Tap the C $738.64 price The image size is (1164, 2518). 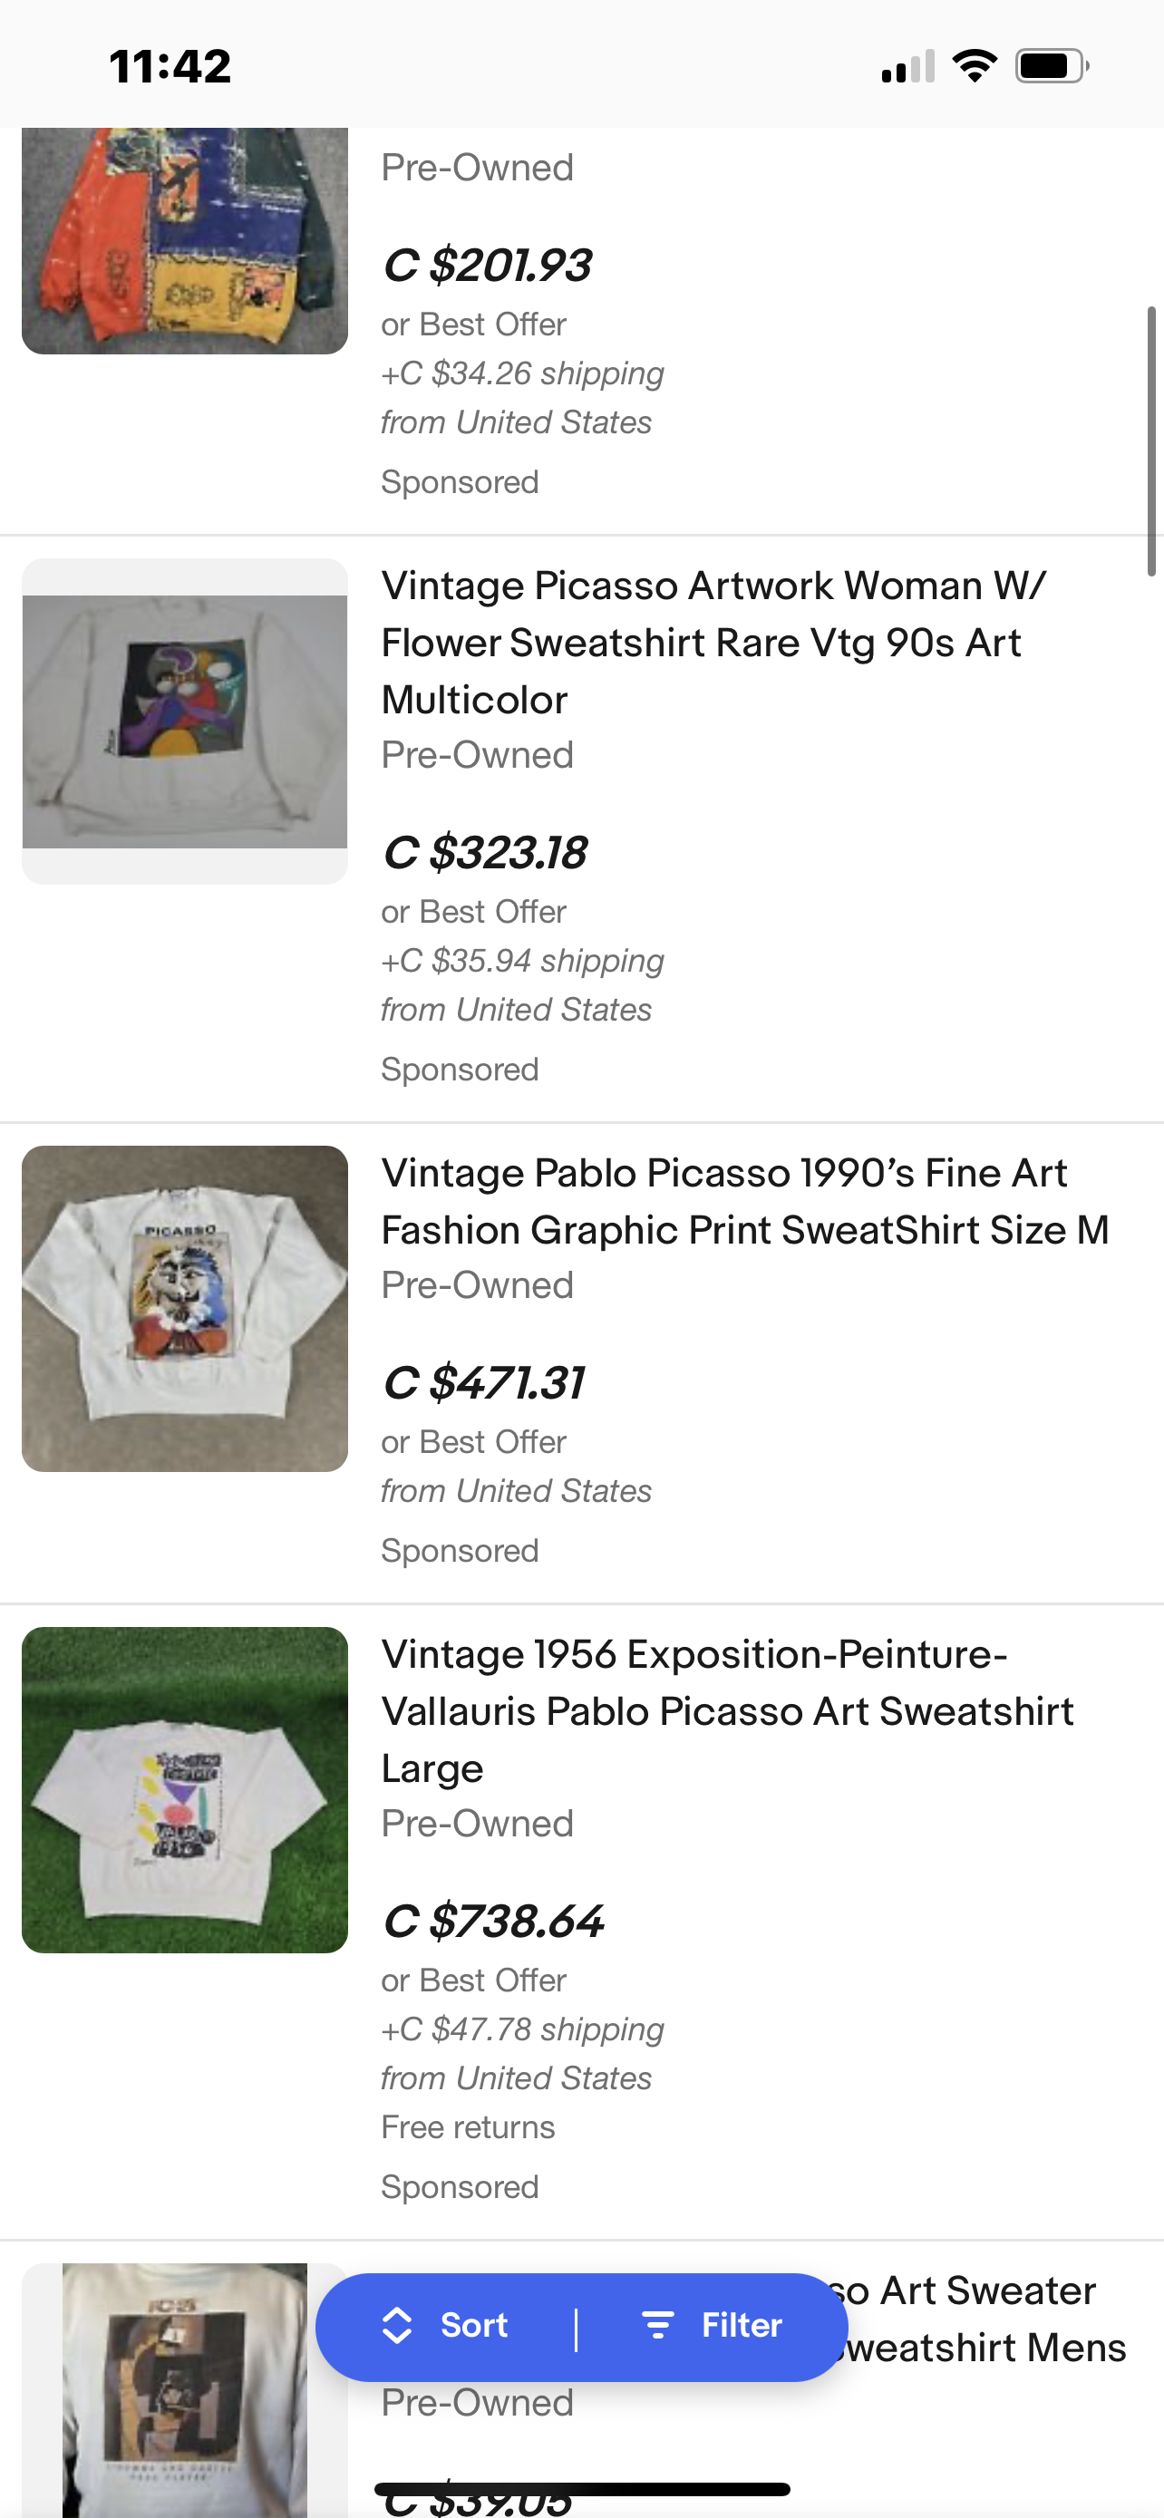pos(493,1921)
